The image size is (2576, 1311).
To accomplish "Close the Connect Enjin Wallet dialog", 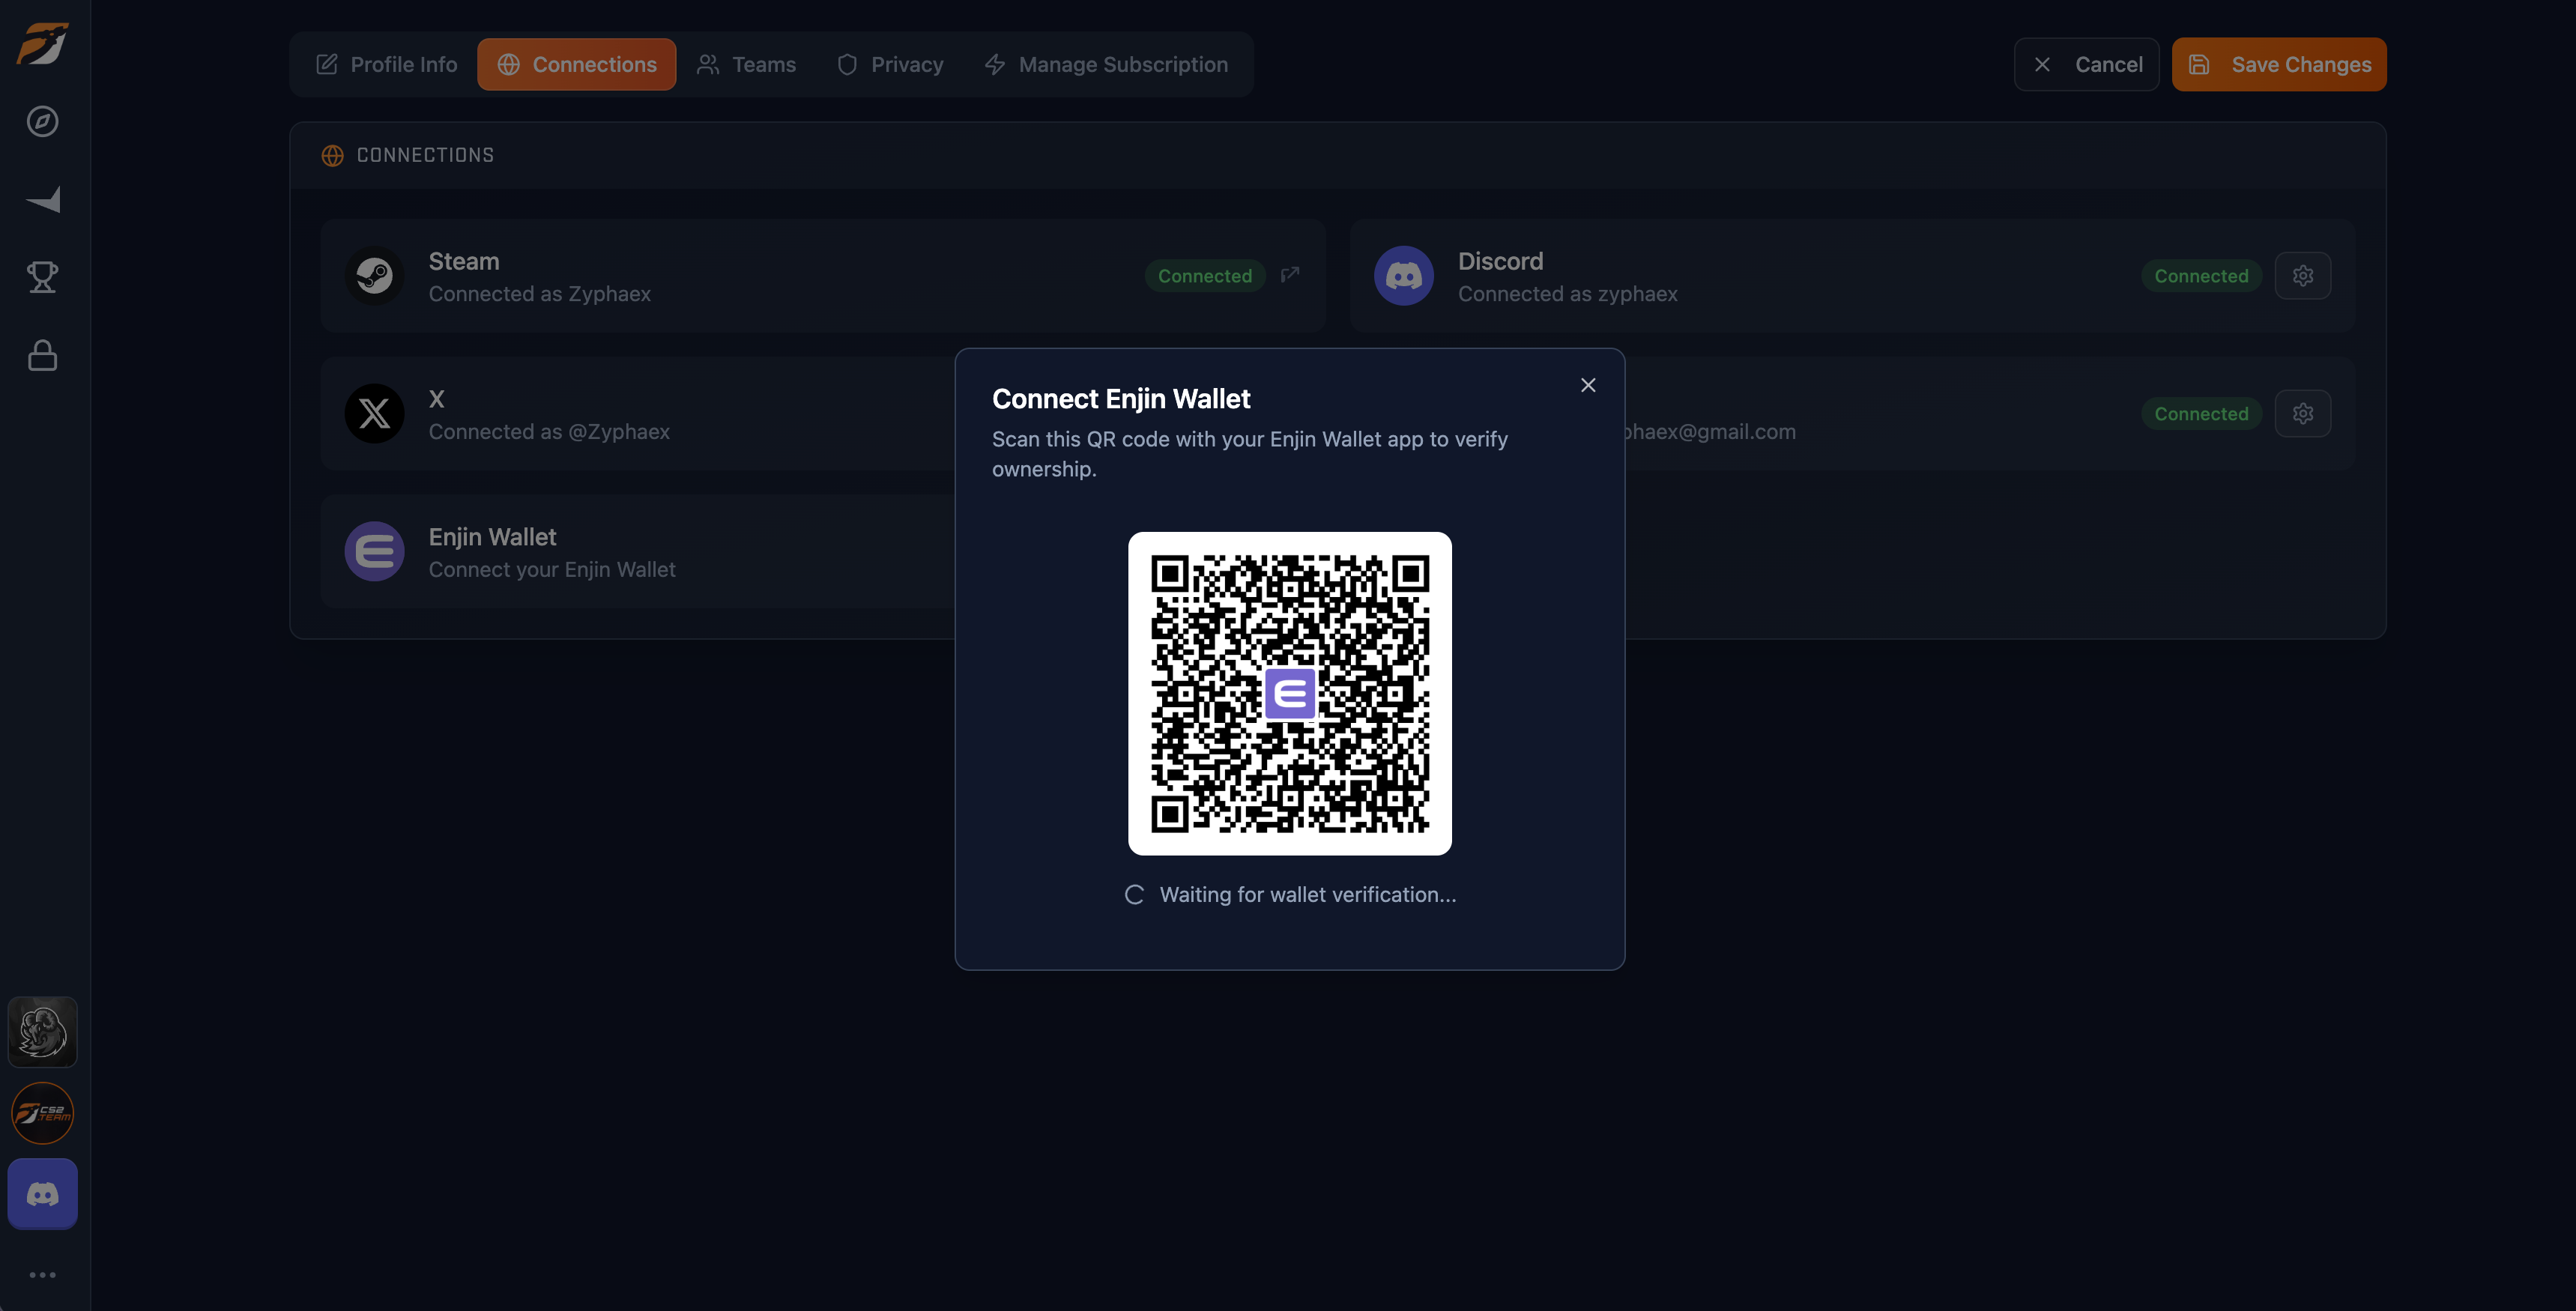I will point(1588,385).
